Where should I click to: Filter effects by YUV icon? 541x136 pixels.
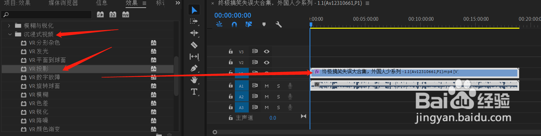tap(126, 15)
